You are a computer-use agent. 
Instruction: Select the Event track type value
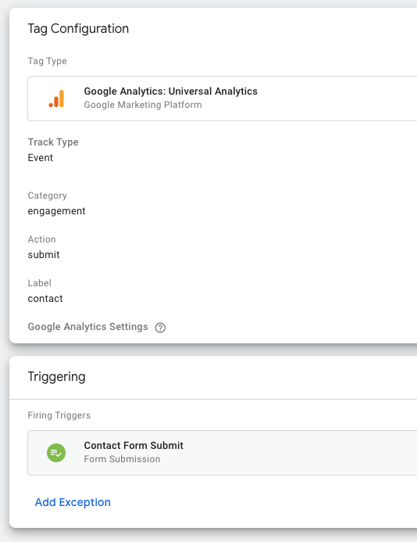click(41, 158)
